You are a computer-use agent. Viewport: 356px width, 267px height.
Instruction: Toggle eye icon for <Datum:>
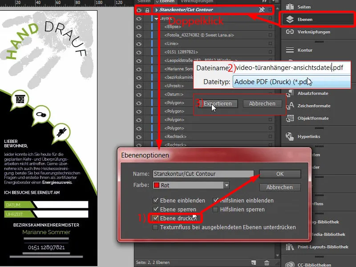(139, 94)
